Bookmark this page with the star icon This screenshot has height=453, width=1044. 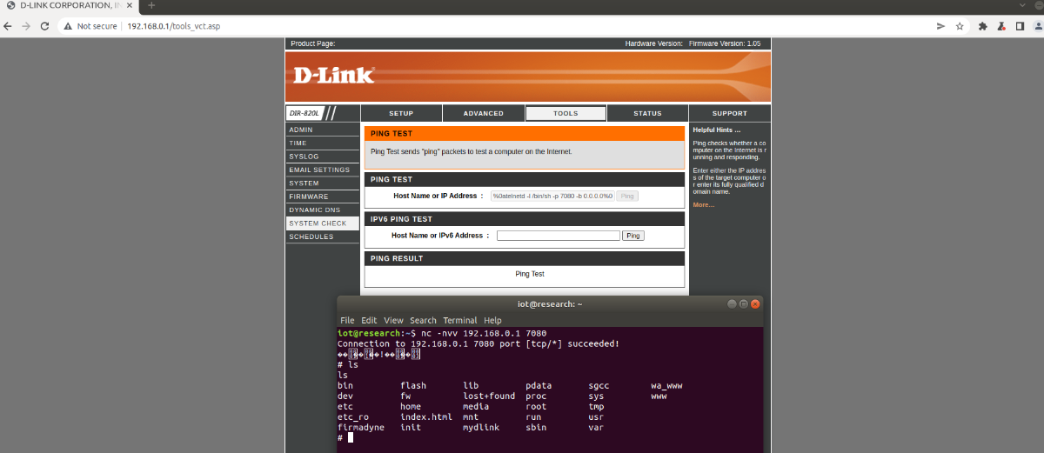(960, 26)
